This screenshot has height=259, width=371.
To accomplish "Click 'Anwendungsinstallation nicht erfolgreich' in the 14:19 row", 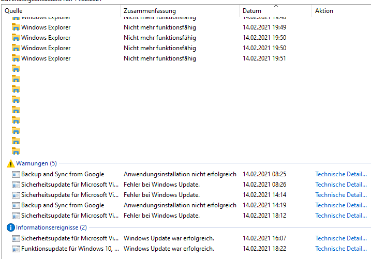I will click(x=180, y=205).
